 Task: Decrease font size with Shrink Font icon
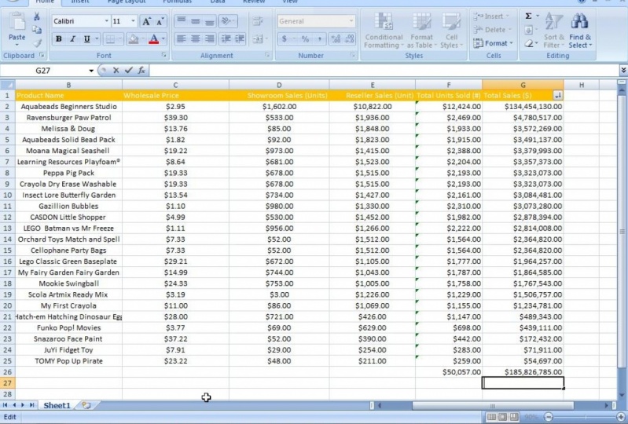coord(160,21)
